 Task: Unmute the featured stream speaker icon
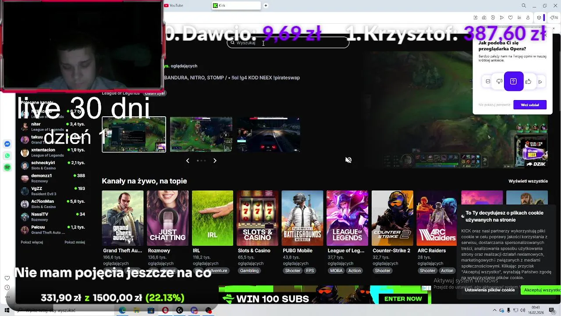[x=348, y=160]
